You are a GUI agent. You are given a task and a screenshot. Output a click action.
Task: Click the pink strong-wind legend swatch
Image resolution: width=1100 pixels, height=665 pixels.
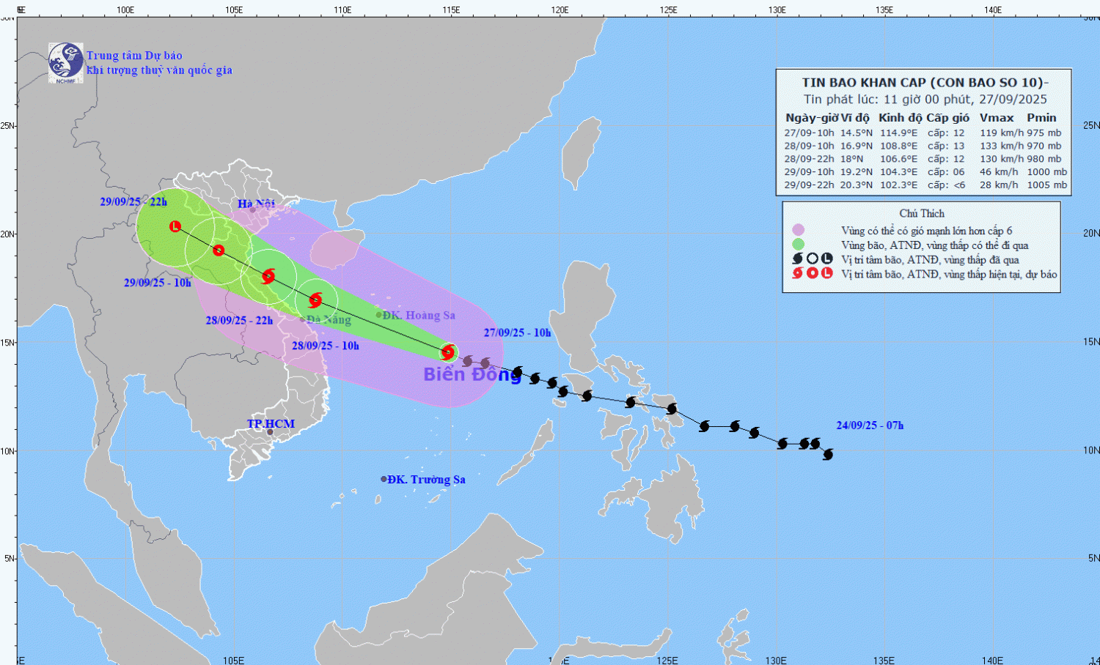coord(798,230)
